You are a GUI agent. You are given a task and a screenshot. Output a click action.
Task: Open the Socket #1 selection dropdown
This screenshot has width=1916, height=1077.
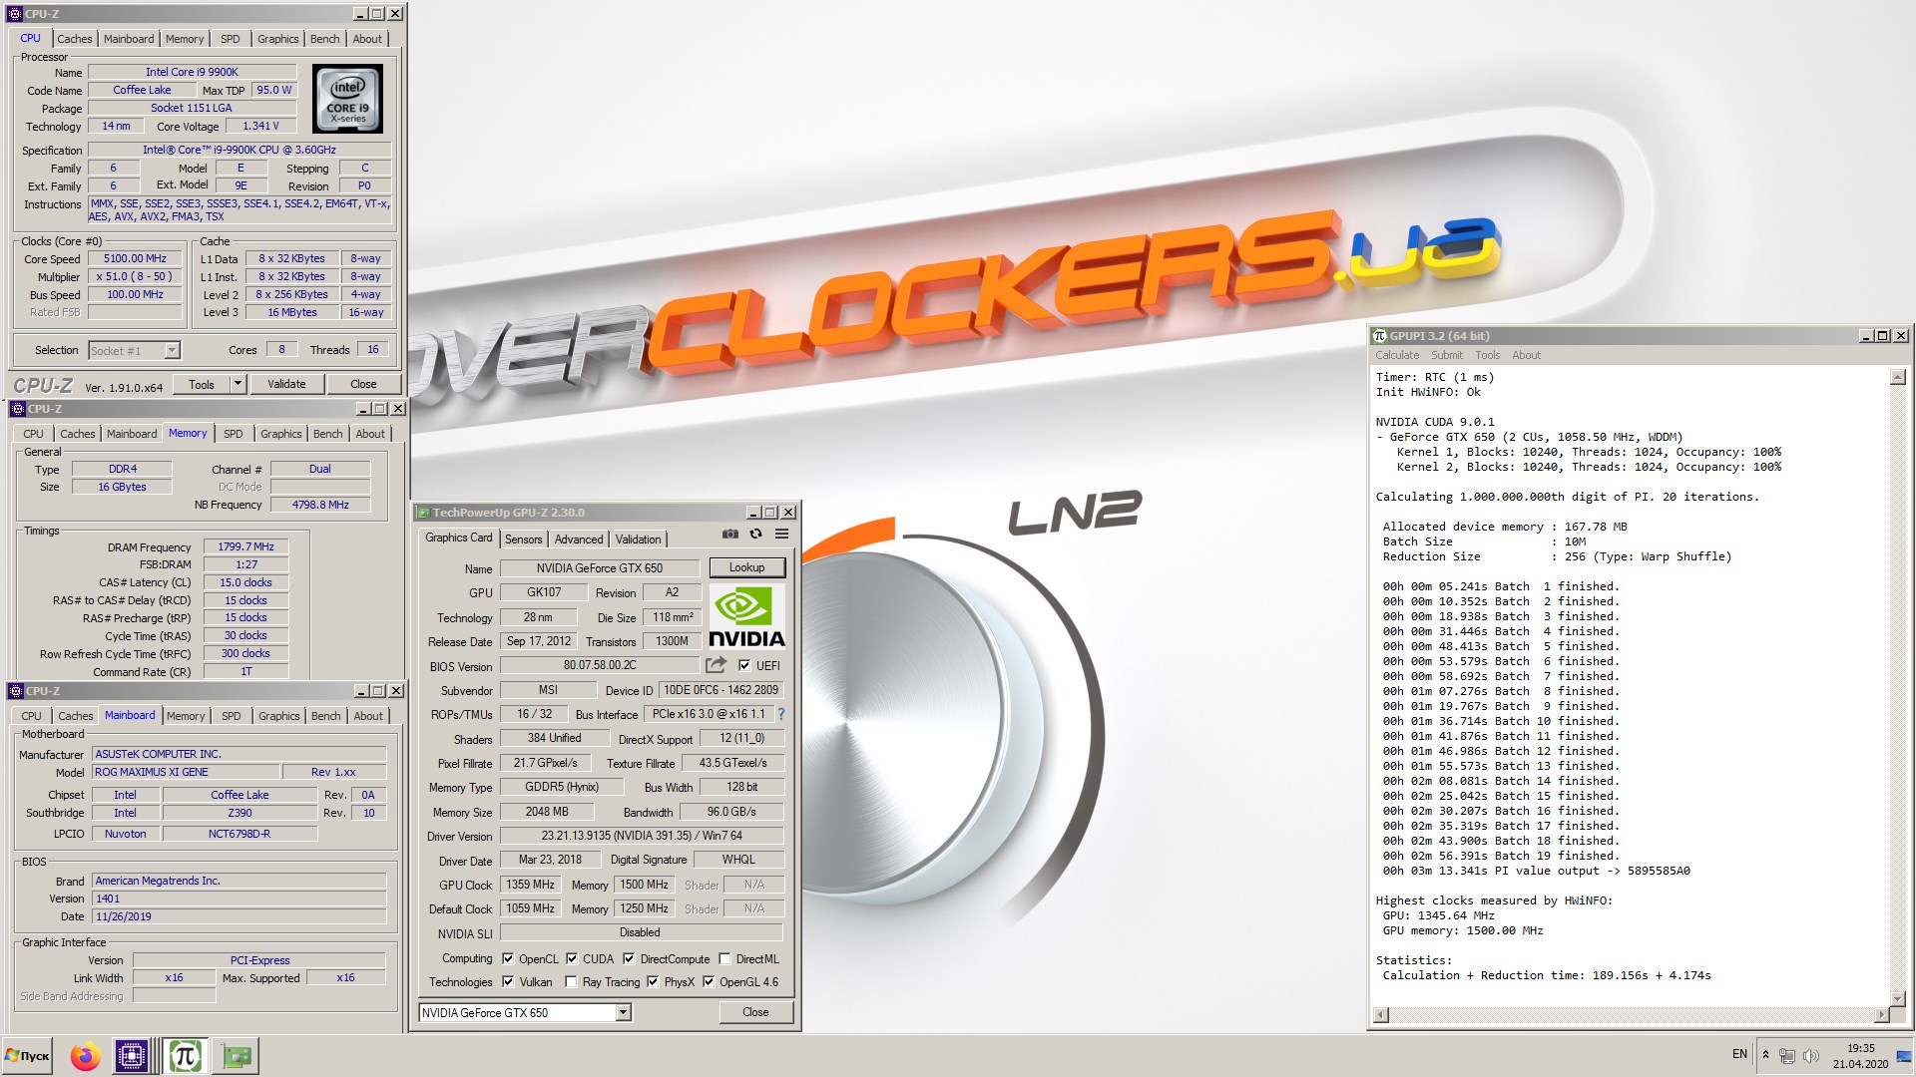point(172,350)
